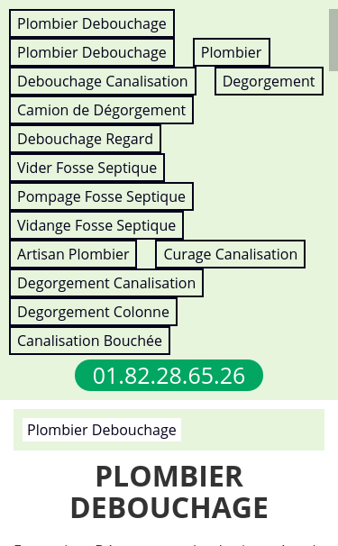Open the Plombier tag link

tap(232, 52)
